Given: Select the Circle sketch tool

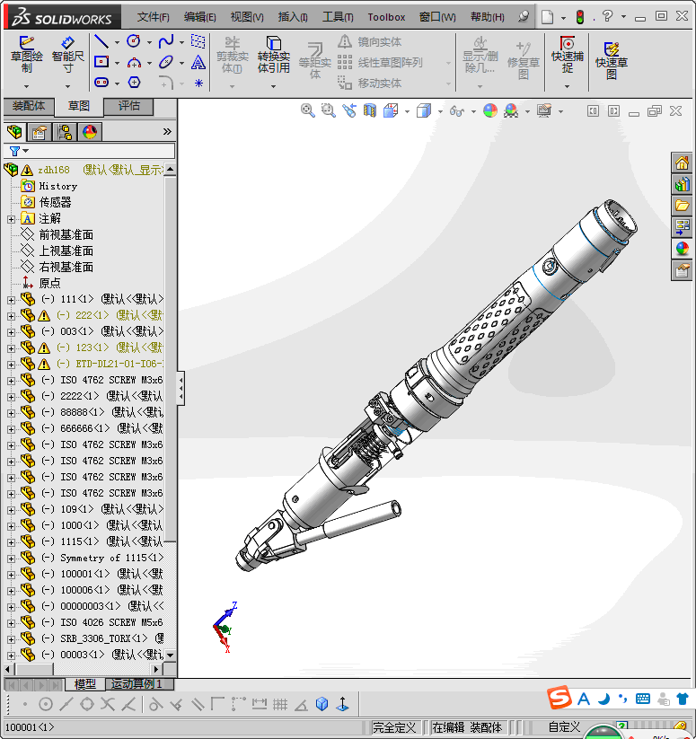Looking at the screenshot, I should (x=134, y=41).
